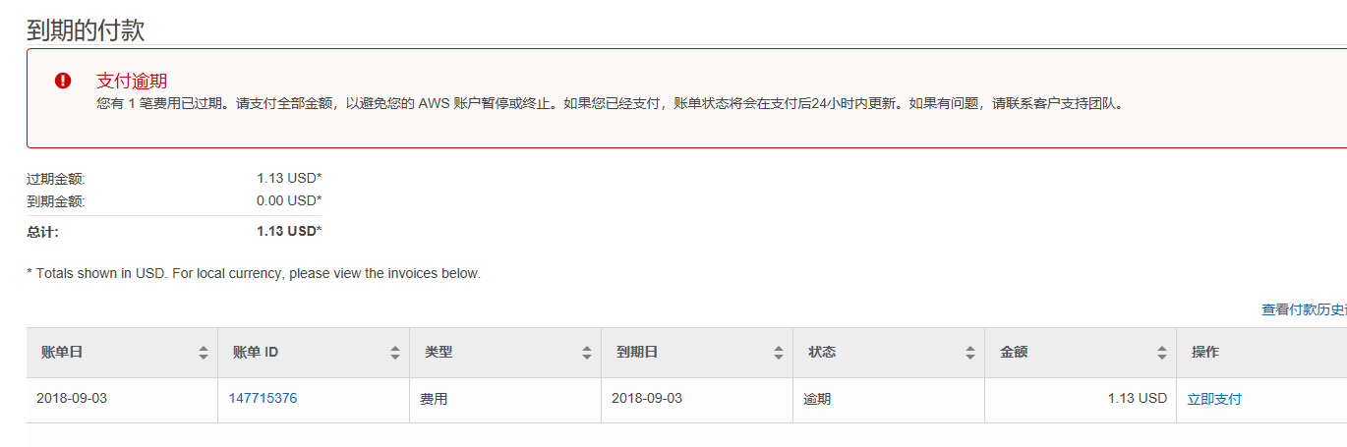Sort by the 状态 column arrows

click(970, 353)
